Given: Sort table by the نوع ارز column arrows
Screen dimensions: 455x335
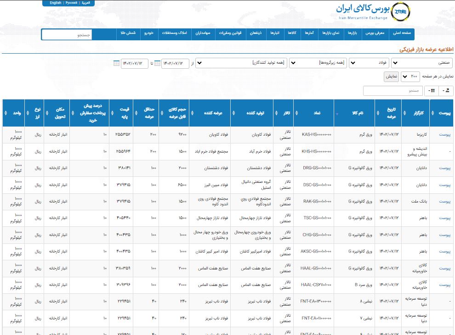Looking at the screenshot, I should [28, 113].
